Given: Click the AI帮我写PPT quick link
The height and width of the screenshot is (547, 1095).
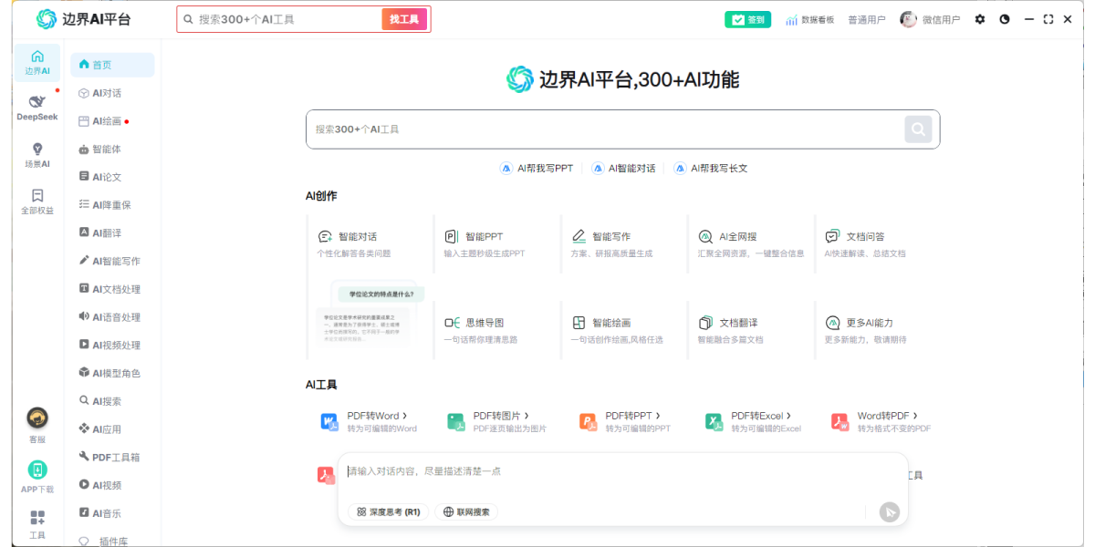Looking at the screenshot, I should pyautogui.click(x=537, y=169).
